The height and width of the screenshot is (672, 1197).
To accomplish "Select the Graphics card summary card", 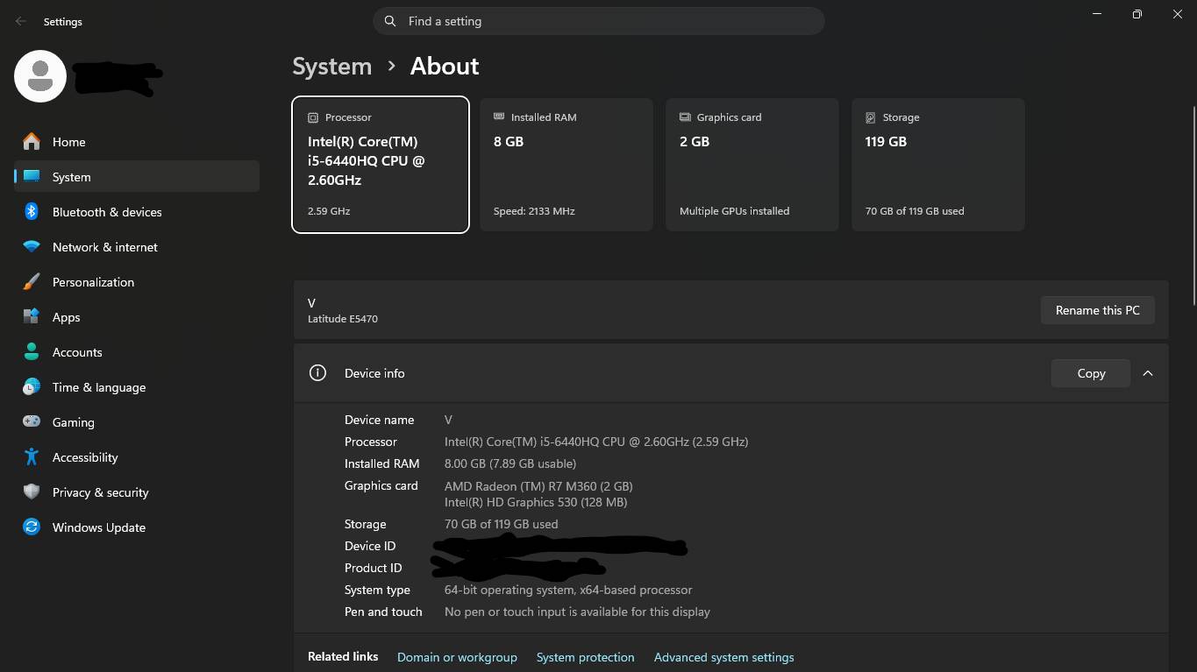I will [x=752, y=165].
